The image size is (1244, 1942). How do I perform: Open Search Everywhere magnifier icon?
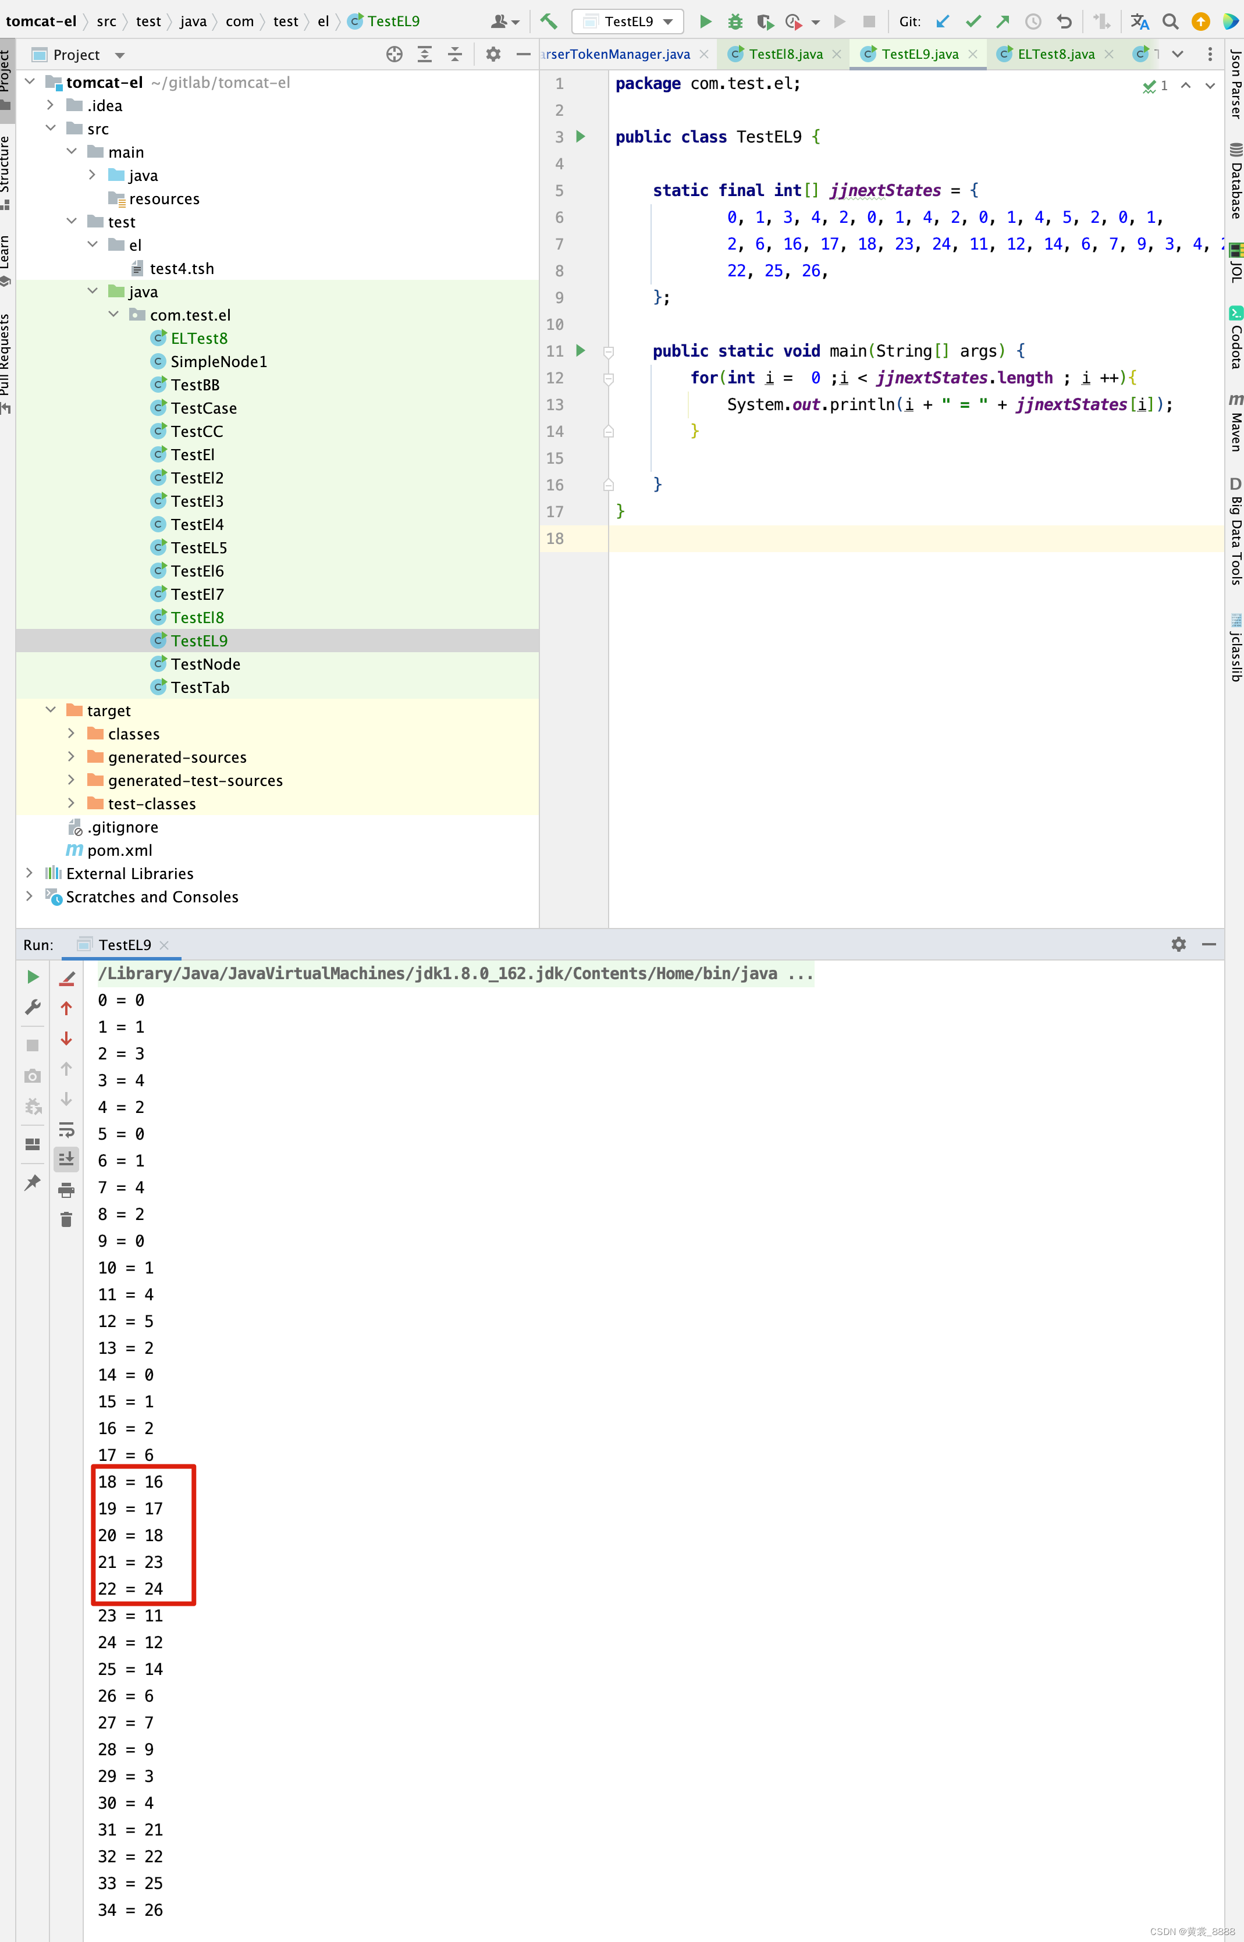click(1171, 22)
